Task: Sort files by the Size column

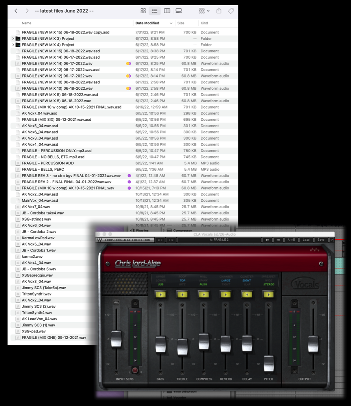Action: (x=181, y=23)
